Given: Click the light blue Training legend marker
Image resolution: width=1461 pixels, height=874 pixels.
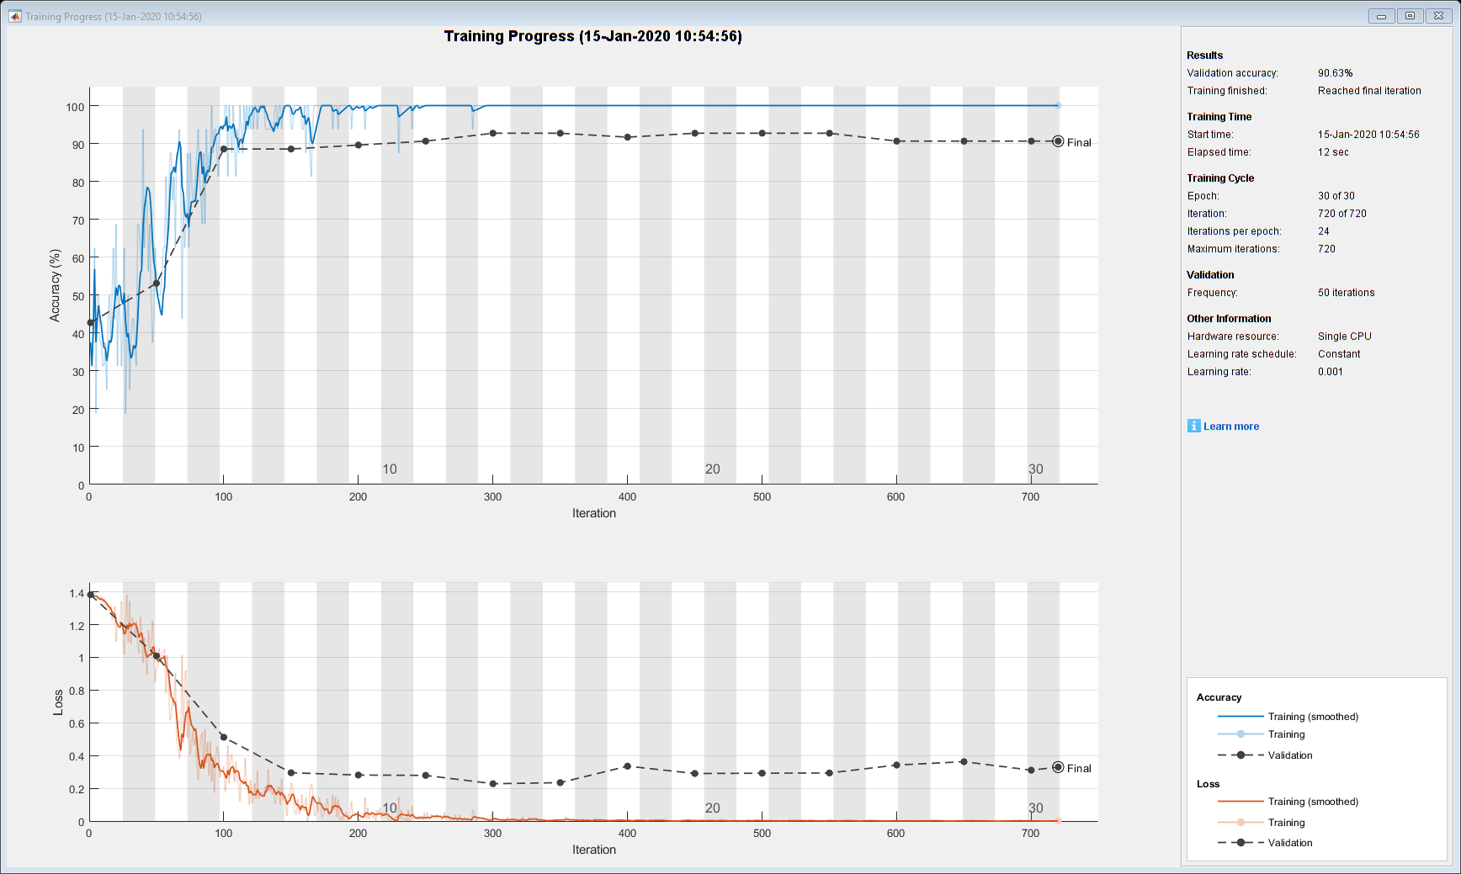Looking at the screenshot, I should click(1241, 734).
